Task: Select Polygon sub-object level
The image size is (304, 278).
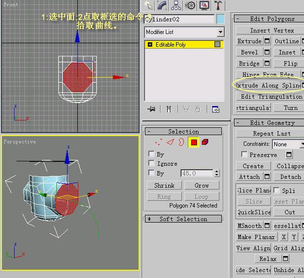Action: 194,142
